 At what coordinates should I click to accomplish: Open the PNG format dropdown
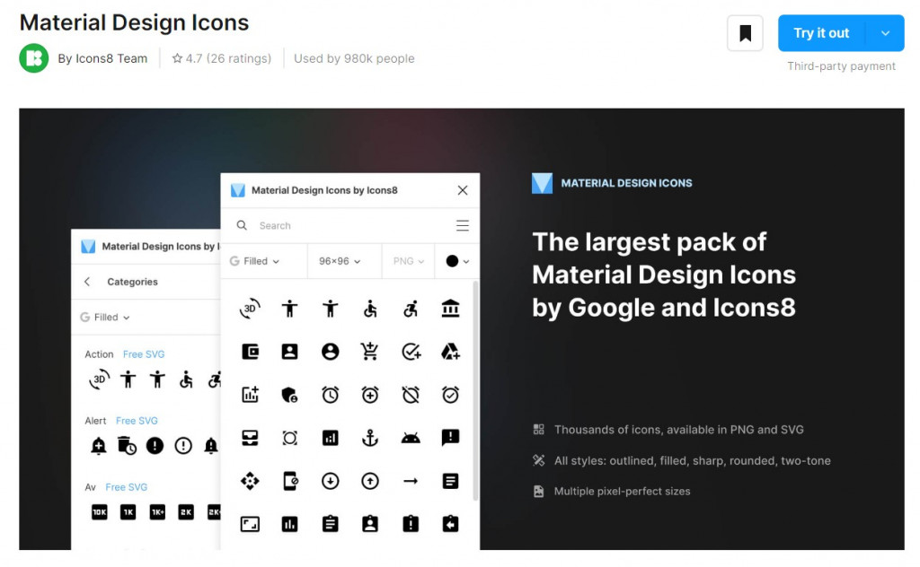409,261
